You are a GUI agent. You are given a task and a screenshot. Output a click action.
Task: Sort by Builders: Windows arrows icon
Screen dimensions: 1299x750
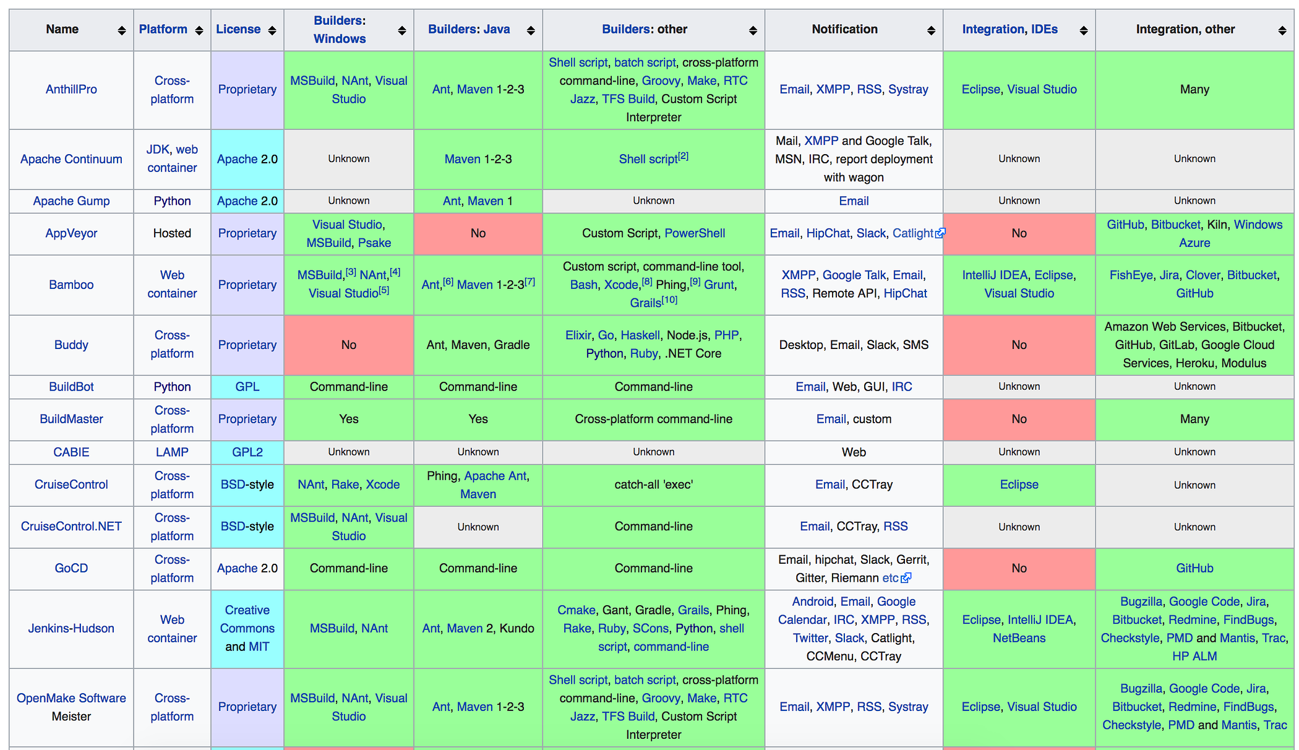click(401, 30)
